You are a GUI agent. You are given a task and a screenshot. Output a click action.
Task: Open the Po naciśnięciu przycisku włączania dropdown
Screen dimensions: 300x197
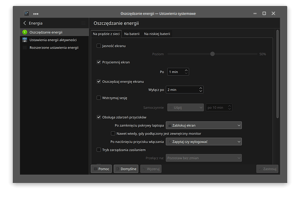[x=203, y=141]
